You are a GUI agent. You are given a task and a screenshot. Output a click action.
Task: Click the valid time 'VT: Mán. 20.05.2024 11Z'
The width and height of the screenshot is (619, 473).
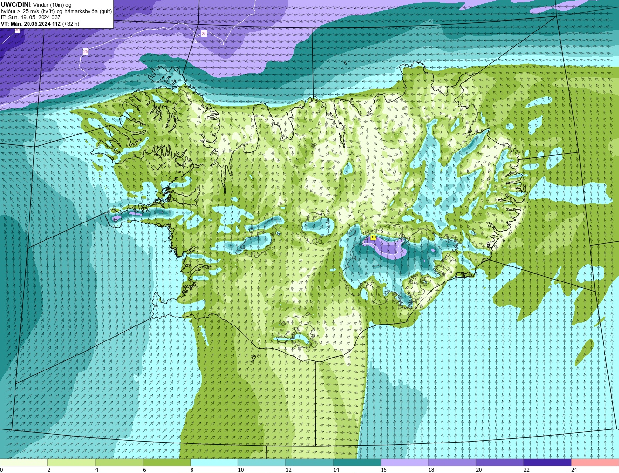[31, 24]
